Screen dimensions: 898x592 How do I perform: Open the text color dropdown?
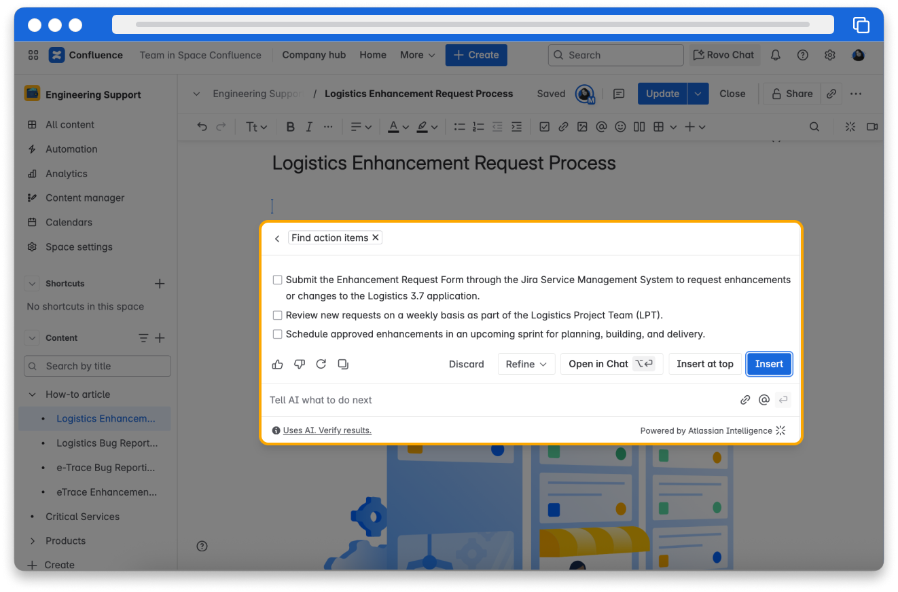398,126
